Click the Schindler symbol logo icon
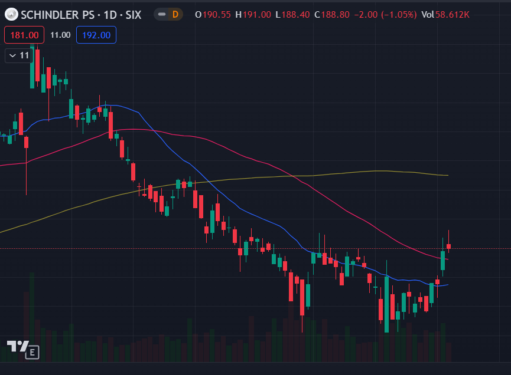This screenshot has height=375, width=511. click(x=11, y=14)
